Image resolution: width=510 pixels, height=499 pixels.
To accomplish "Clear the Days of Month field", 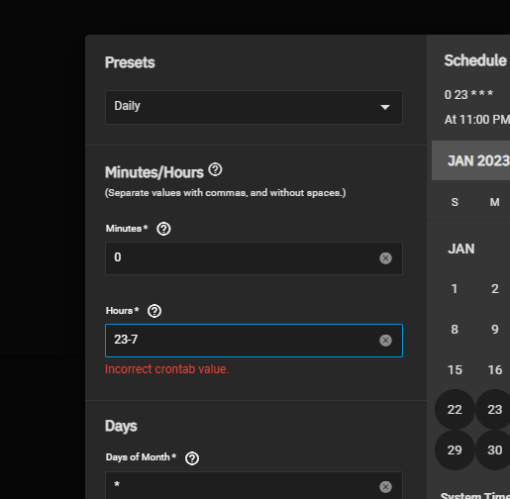I will tap(385, 487).
